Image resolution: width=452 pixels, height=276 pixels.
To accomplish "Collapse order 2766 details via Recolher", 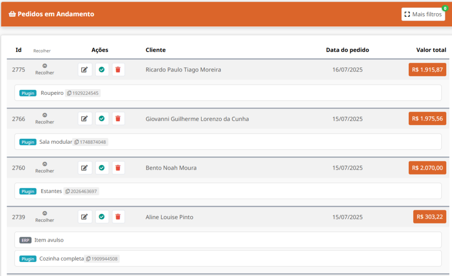I will [x=45, y=119].
